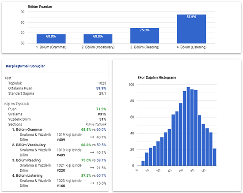Select the 1. Bölüm Grammar row
The image size is (243, 193).
click(59, 130)
